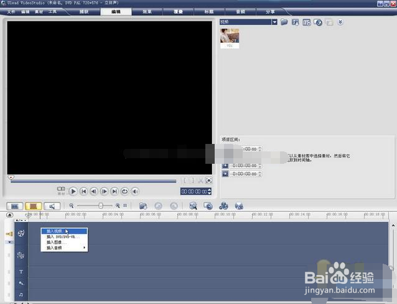
Task: Click the redo icon
Action: pos(174,206)
